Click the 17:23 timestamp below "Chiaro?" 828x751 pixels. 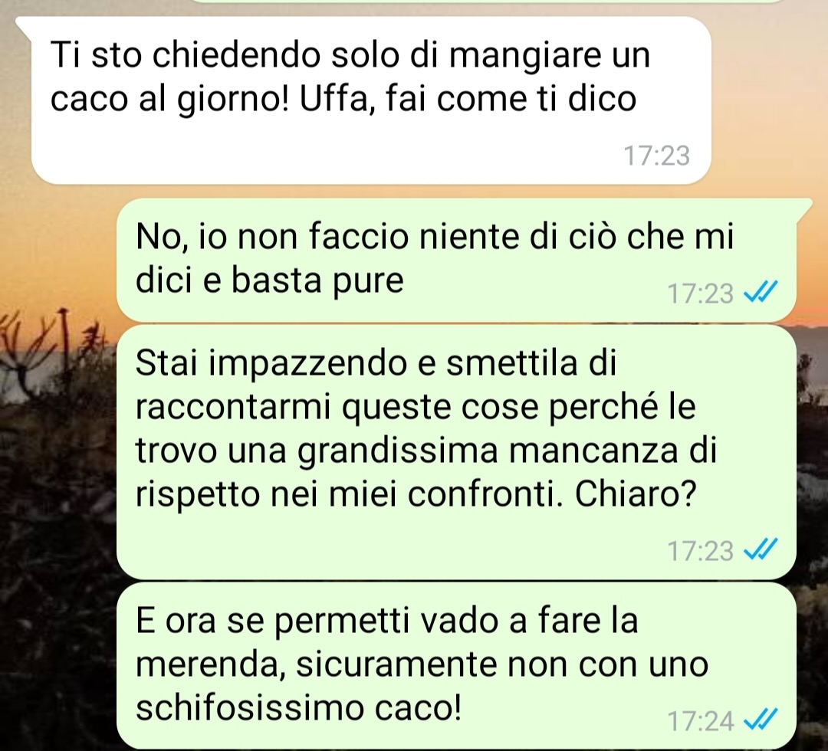[x=700, y=551]
